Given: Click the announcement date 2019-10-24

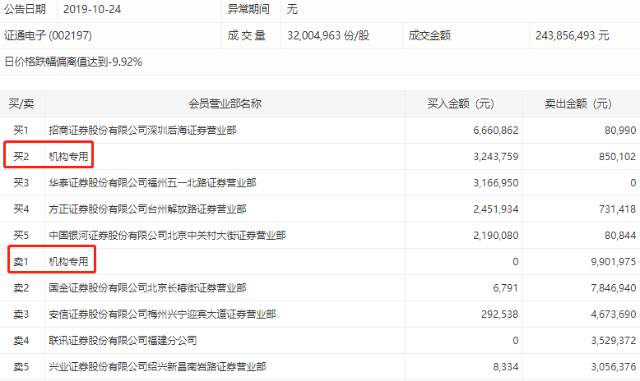Looking at the screenshot, I should click(94, 10).
